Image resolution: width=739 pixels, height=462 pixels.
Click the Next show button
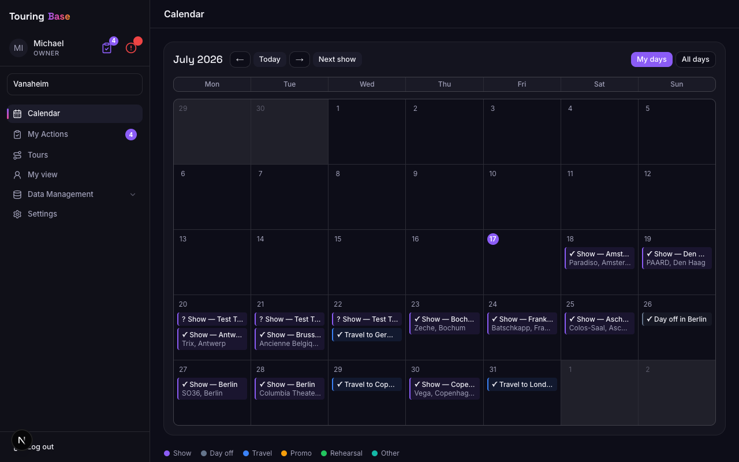(337, 59)
